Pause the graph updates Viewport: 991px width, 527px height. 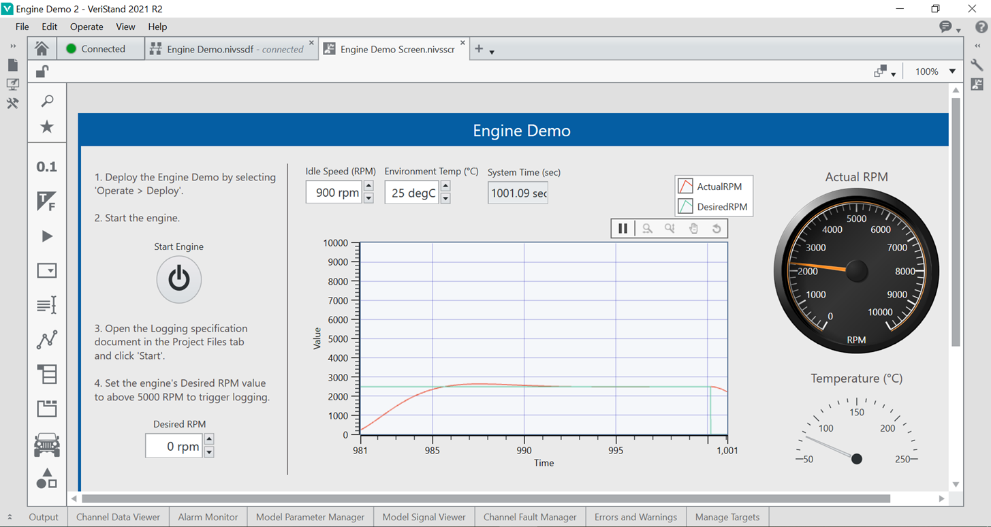pos(623,229)
